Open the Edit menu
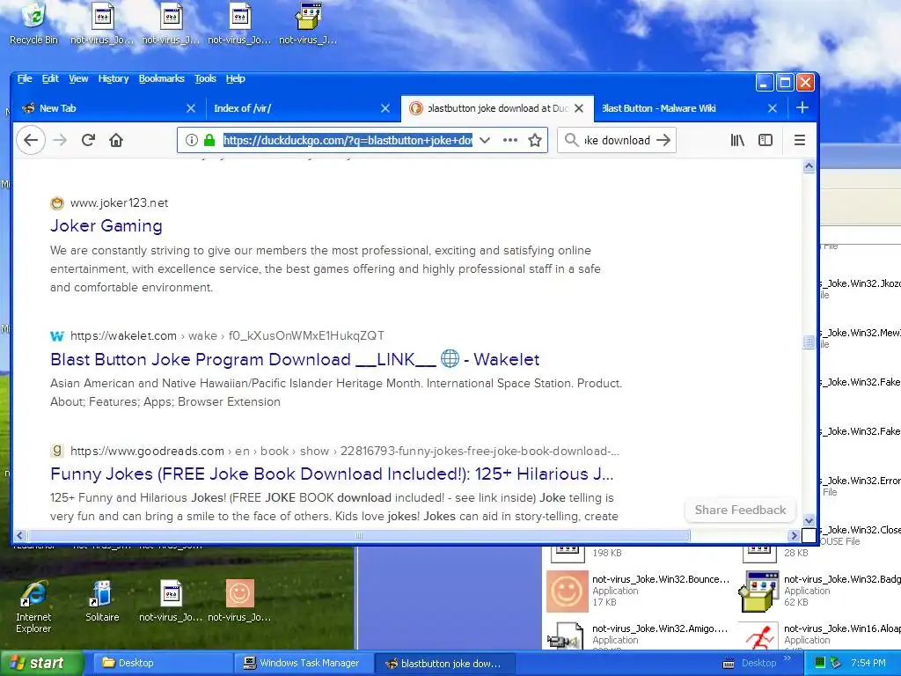Image resolution: width=901 pixels, height=676 pixels. pos(50,78)
